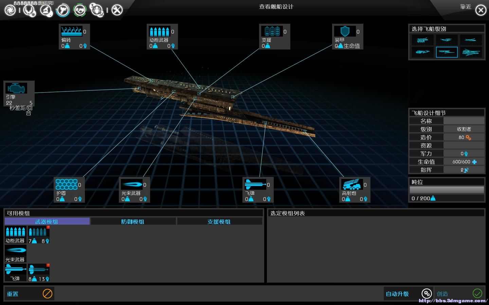Open the empire laurel wreath icon
Viewport: 489px width, 305px height.
tap(29, 10)
